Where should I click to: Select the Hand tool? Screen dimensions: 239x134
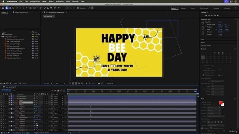coord(10,8)
